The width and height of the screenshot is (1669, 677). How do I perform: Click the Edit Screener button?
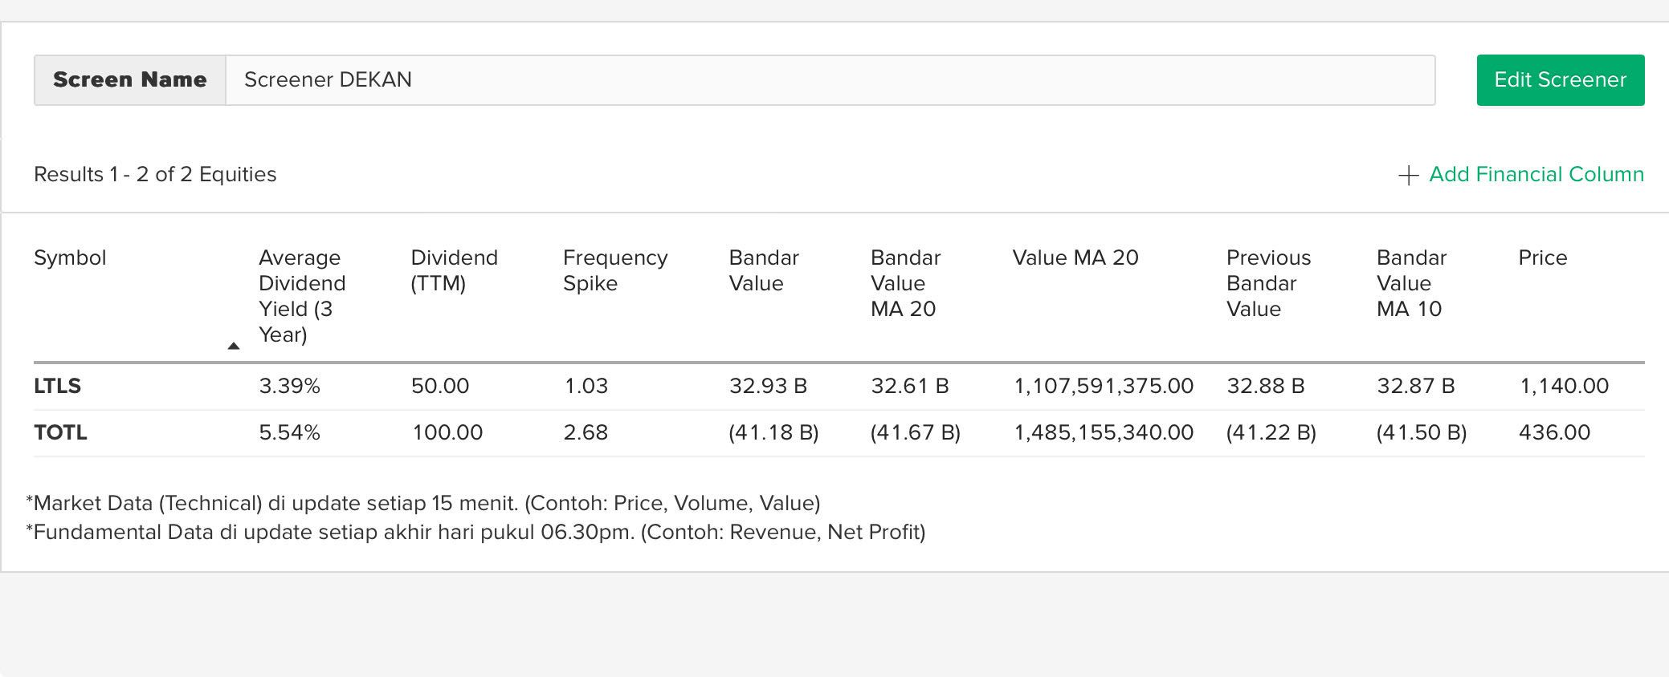[x=1560, y=80]
